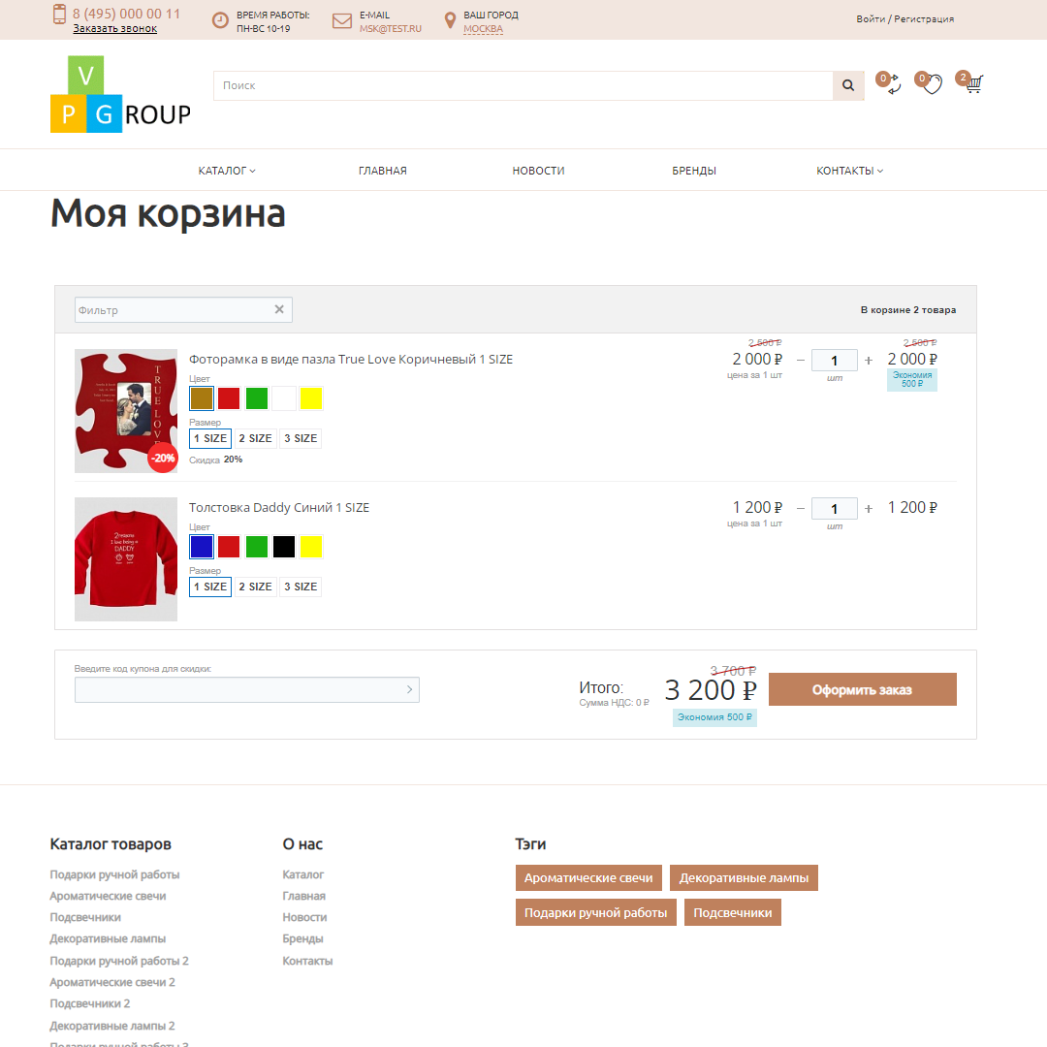
Task: Pick the green color swatch for photo frame
Action: tap(257, 398)
